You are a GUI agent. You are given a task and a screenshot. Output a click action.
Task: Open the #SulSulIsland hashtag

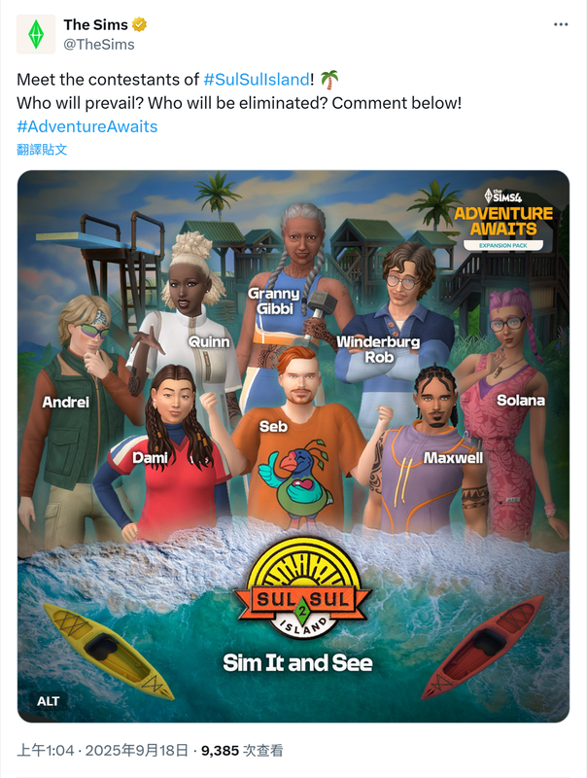click(x=257, y=80)
